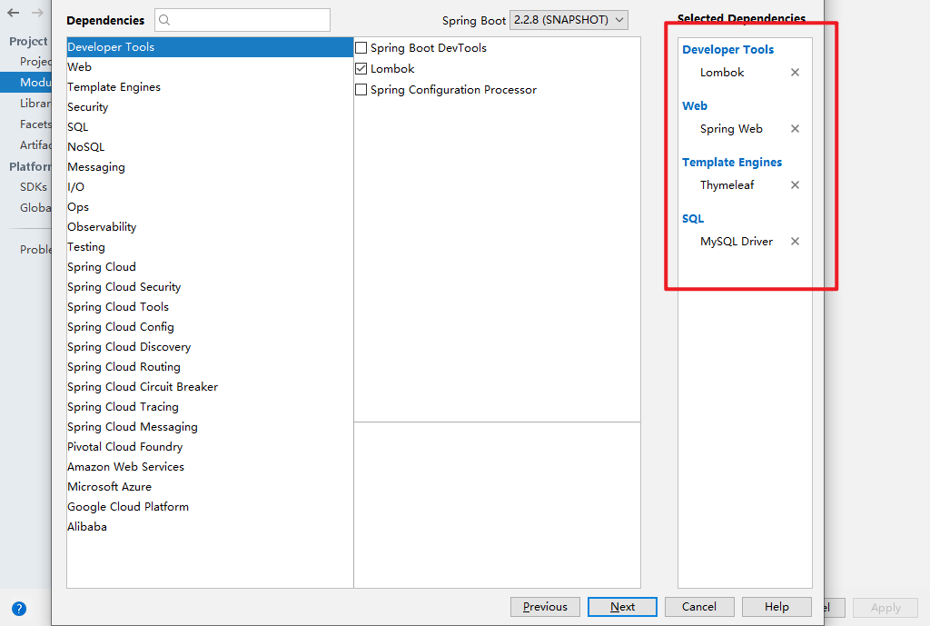Remove MySQL Driver from selected dependencies
Viewport: 930px width, 626px height.
(x=795, y=242)
